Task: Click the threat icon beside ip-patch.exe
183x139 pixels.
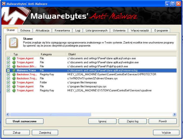Action: [14, 66]
